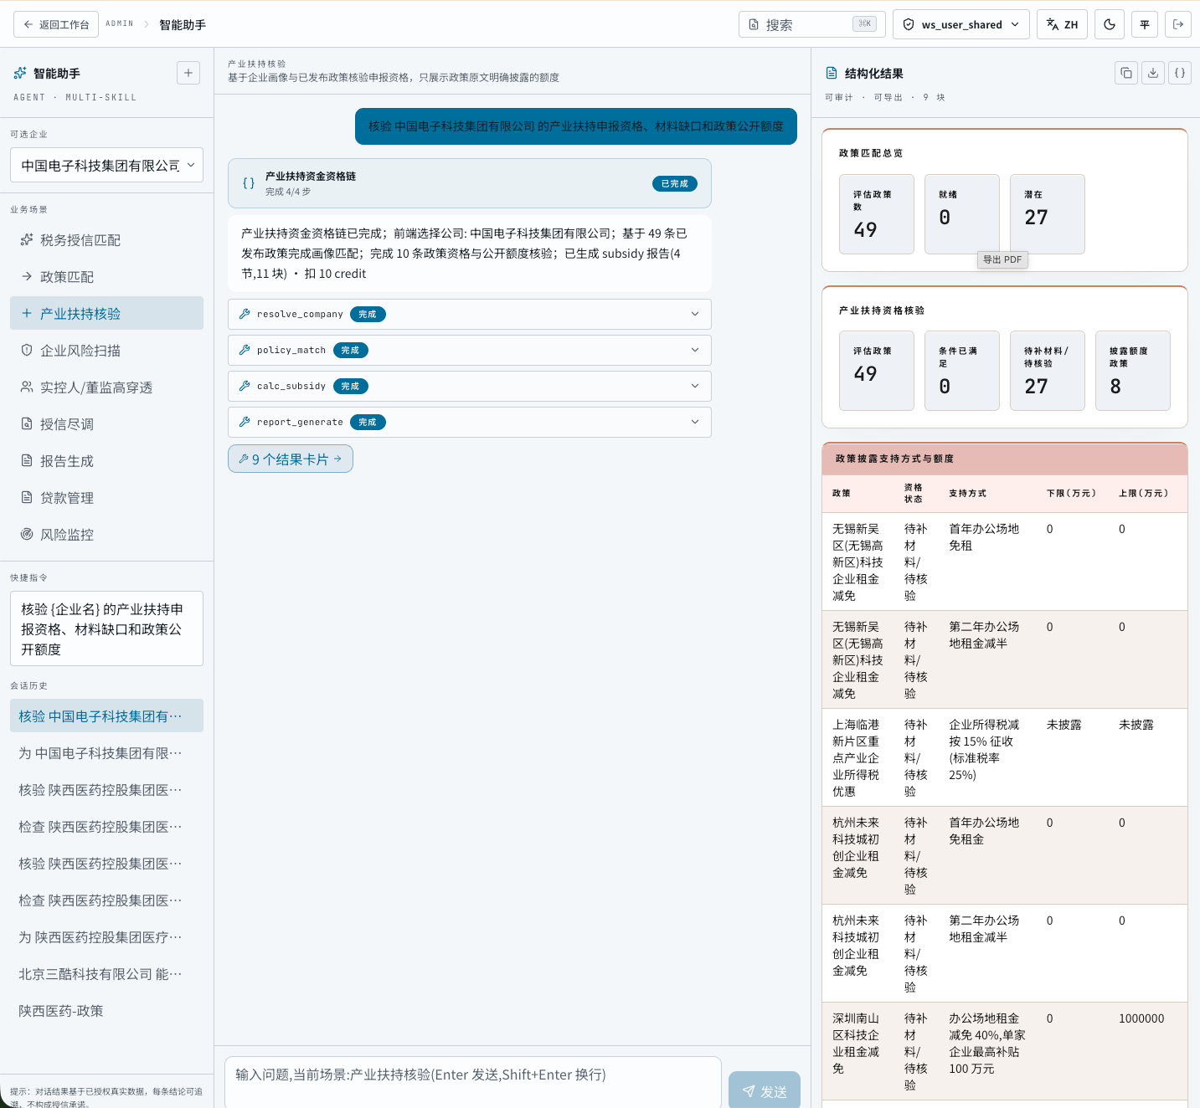The height and width of the screenshot is (1108, 1200).
Task: Expand the policy_match step
Action: 470,350
